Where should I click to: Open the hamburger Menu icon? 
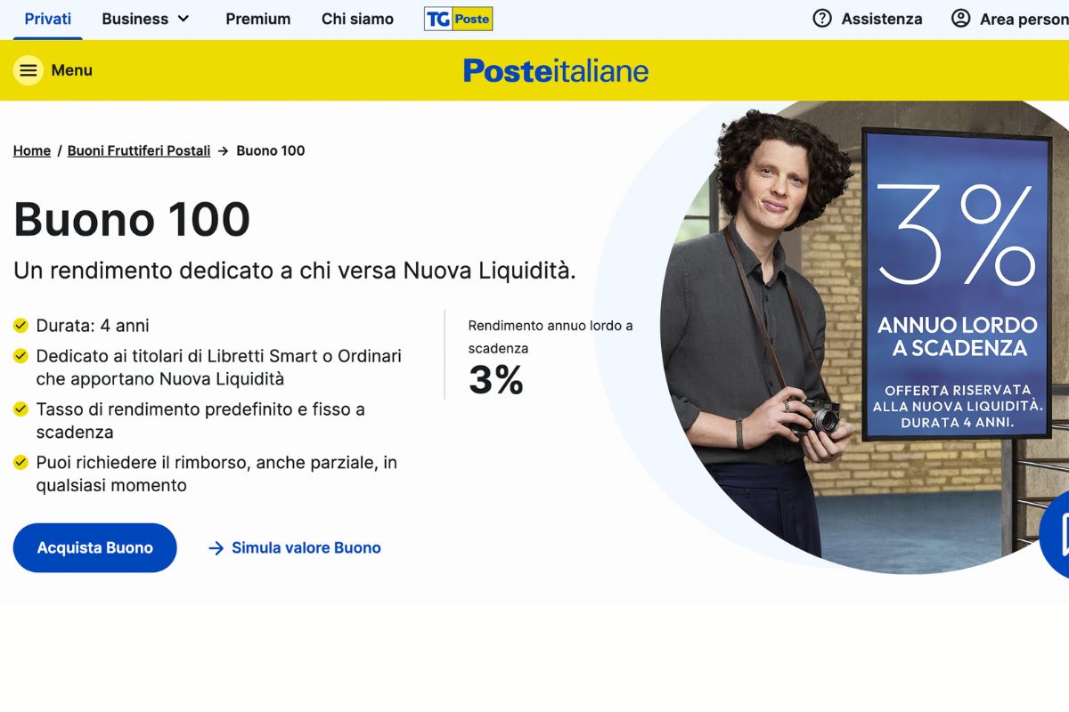(28, 70)
